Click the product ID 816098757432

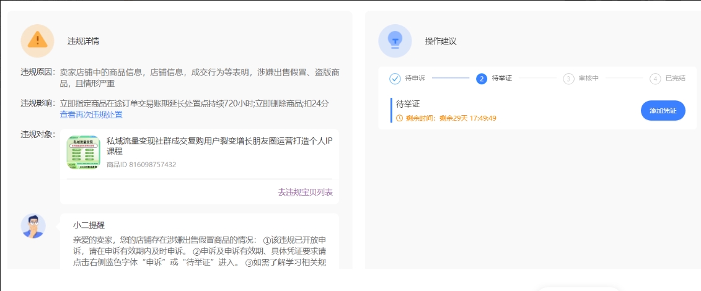pyautogui.click(x=141, y=165)
